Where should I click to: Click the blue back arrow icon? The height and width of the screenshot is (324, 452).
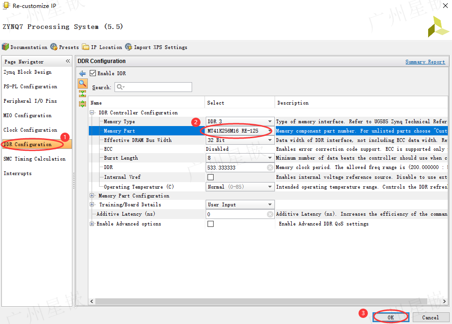tap(82, 73)
